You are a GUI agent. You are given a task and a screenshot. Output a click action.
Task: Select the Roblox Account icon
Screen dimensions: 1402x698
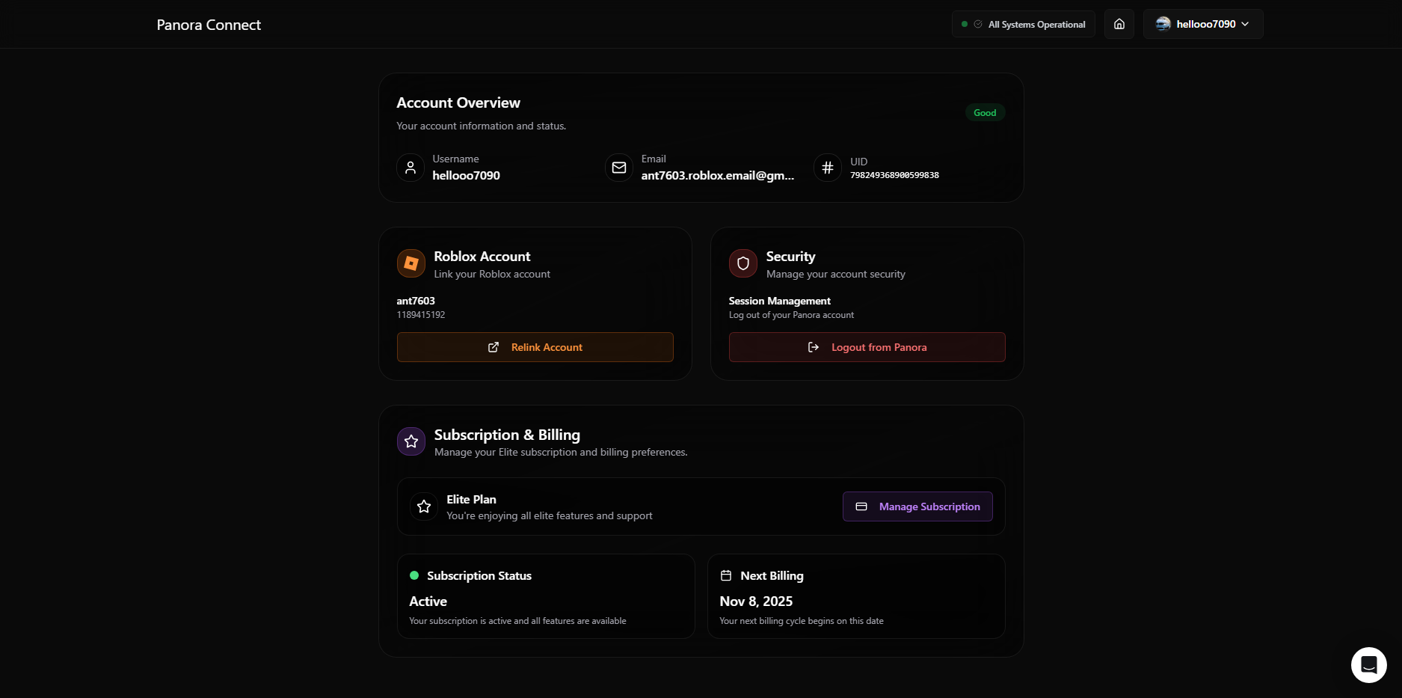coord(411,263)
